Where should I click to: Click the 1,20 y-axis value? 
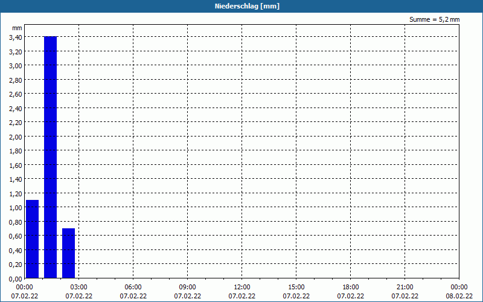coord(16,194)
